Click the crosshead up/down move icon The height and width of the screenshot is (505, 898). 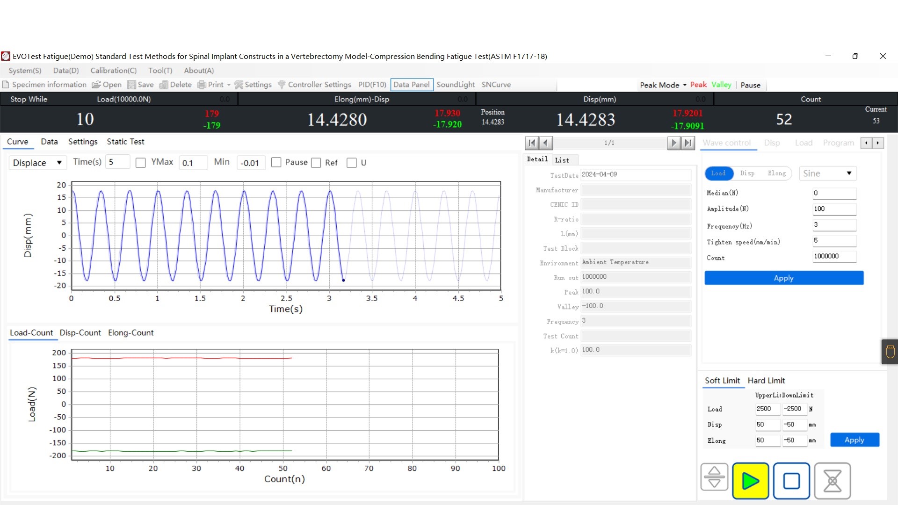click(x=714, y=477)
